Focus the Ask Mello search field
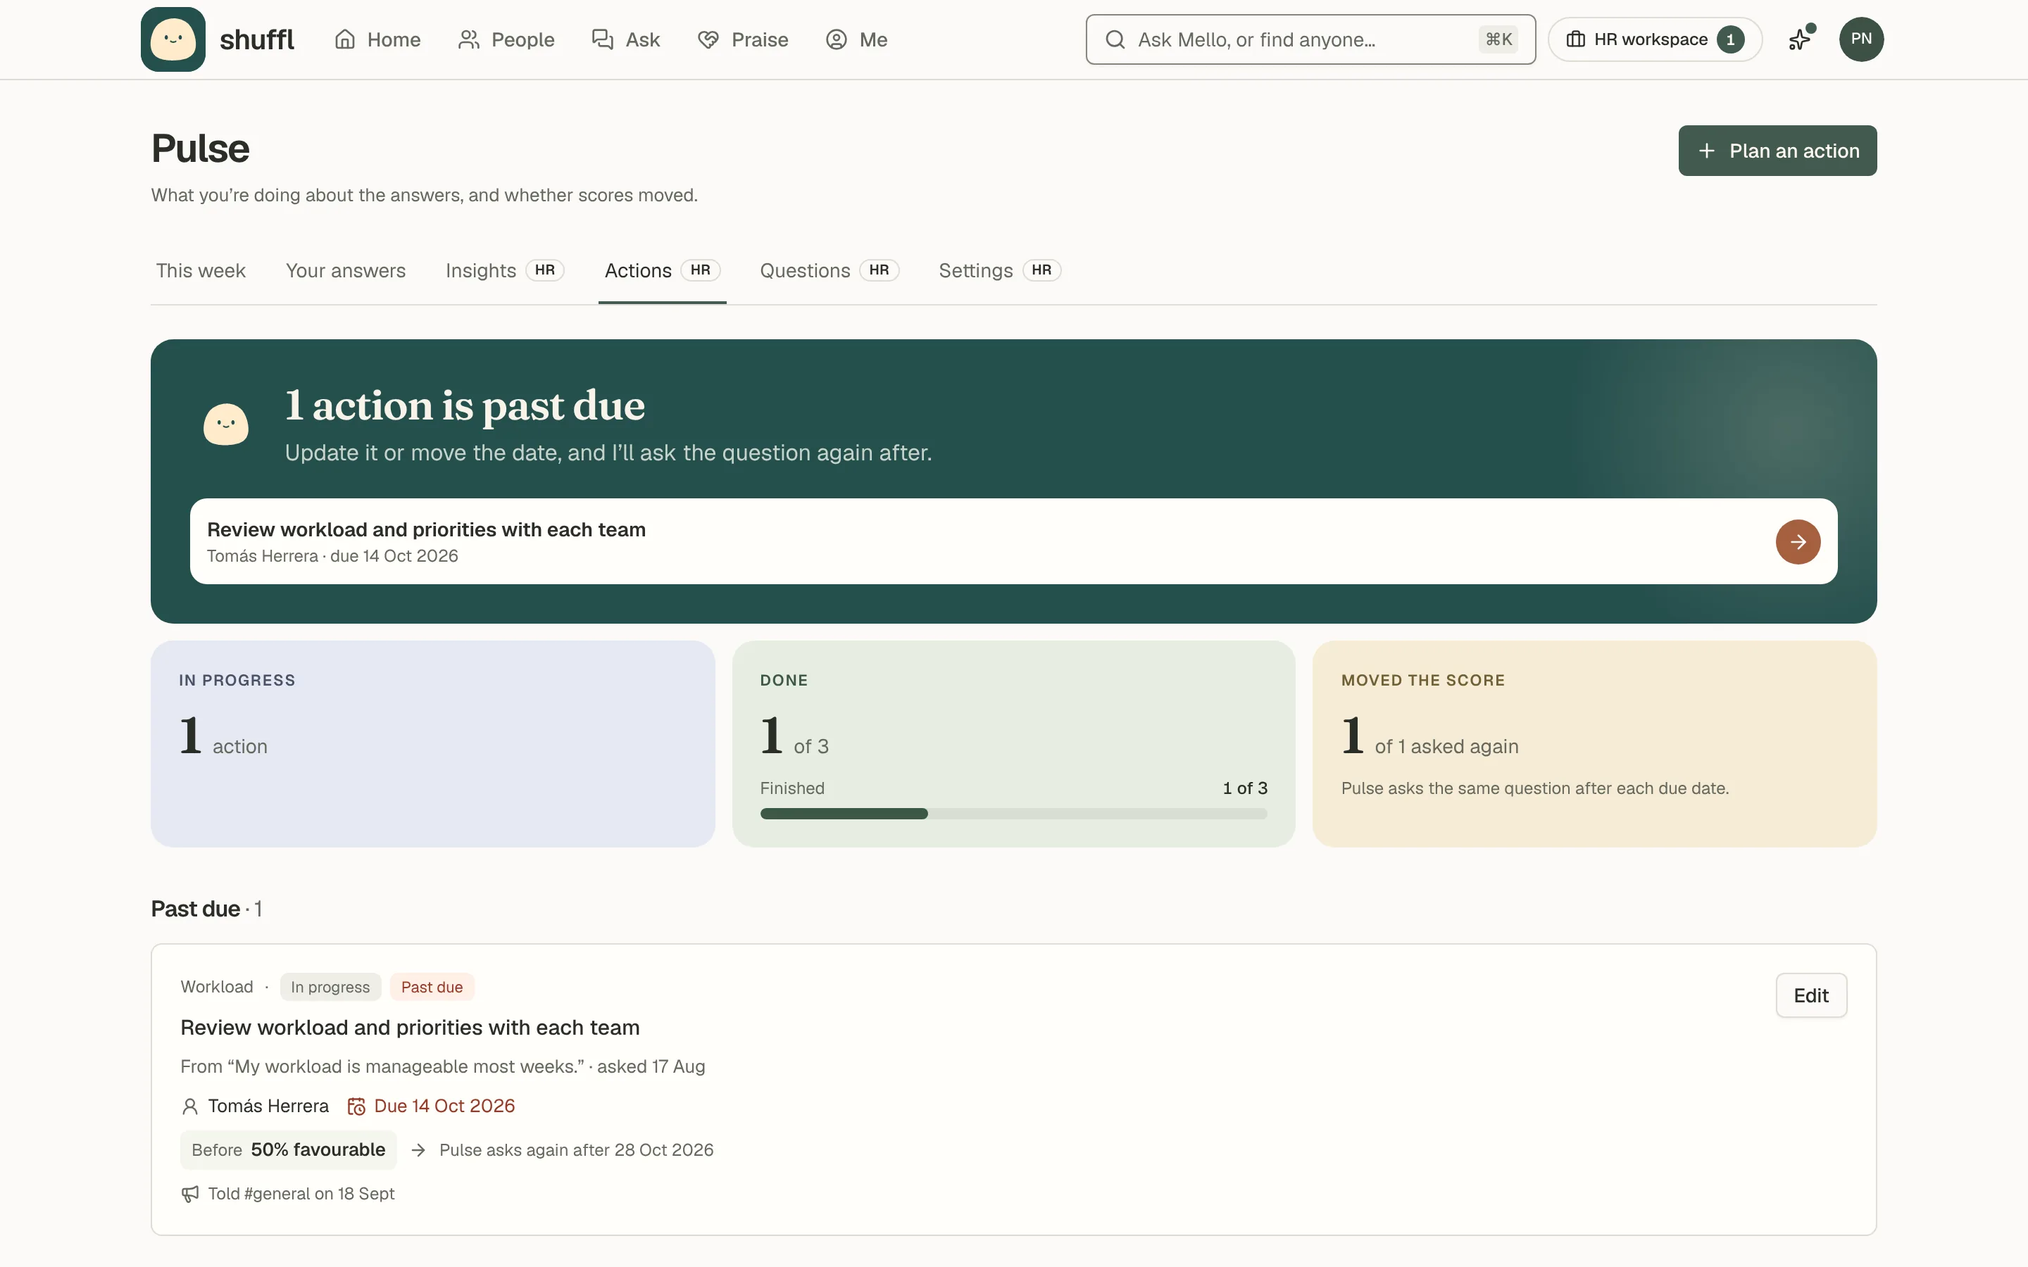 (x=1310, y=39)
